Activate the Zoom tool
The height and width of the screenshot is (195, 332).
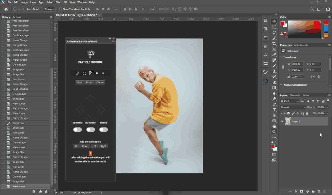click(274, 132)
